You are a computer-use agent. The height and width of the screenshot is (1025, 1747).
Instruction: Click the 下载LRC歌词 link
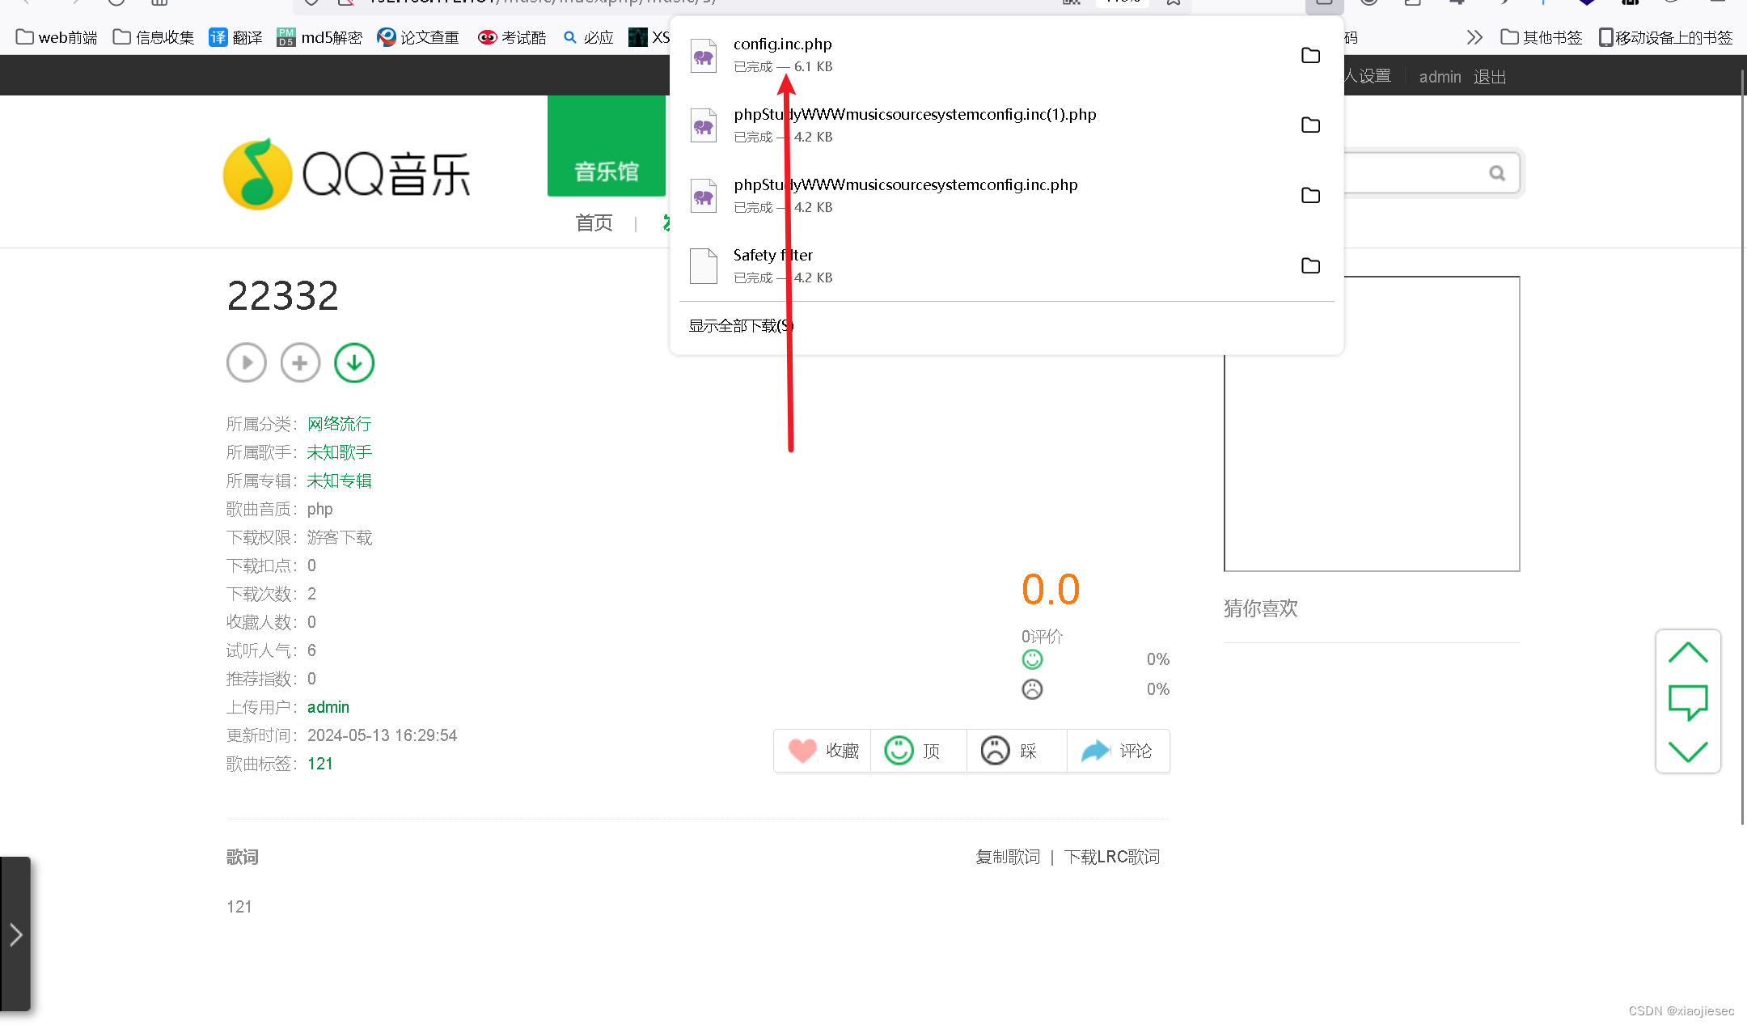(1111, 857)
